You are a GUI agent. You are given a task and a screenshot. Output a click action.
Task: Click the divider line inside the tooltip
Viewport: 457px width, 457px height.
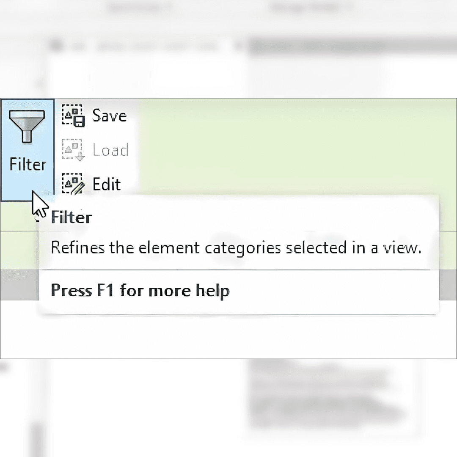(x=237, y=270)
